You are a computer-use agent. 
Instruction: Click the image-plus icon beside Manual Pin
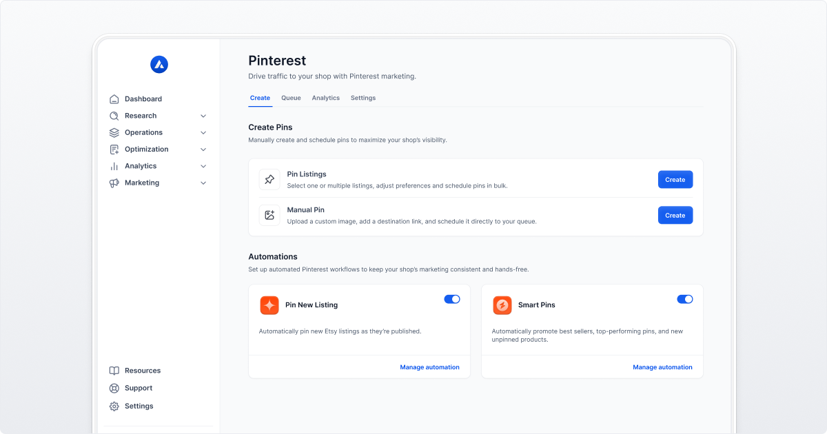click(269, 215)
